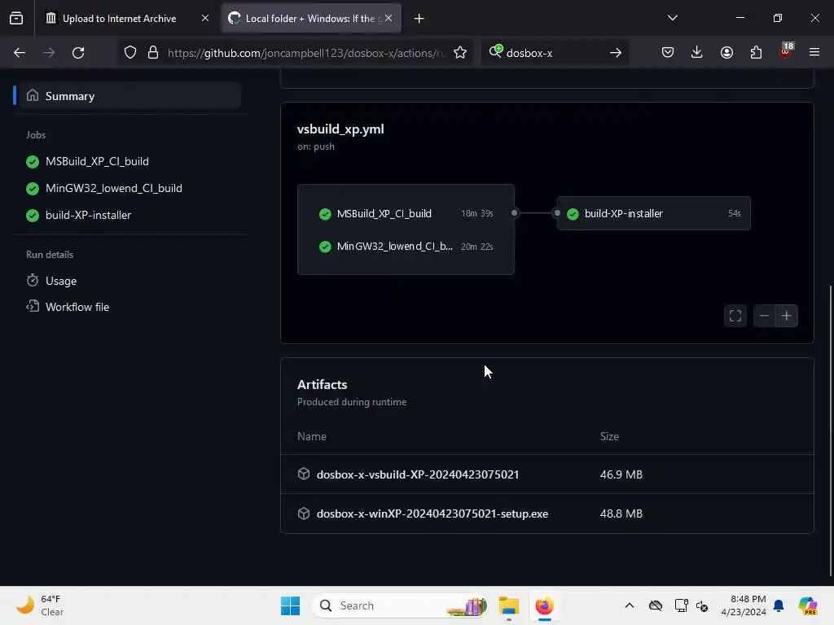Open Copilot preview icon in taskbar

(x=808, y=605)
